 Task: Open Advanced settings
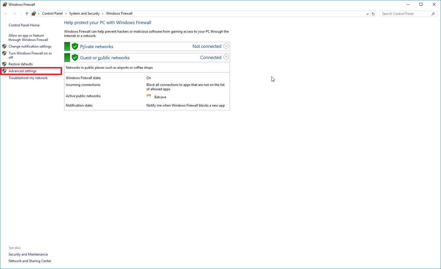23,71
